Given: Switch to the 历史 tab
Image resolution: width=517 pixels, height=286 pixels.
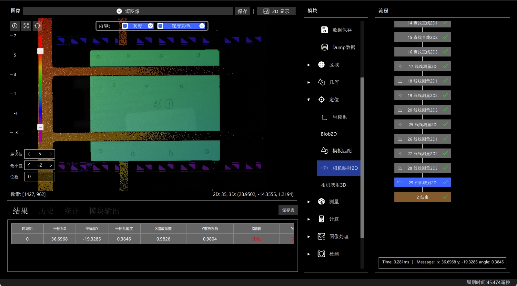Looking at the screenshot, I should coord(46,211).
